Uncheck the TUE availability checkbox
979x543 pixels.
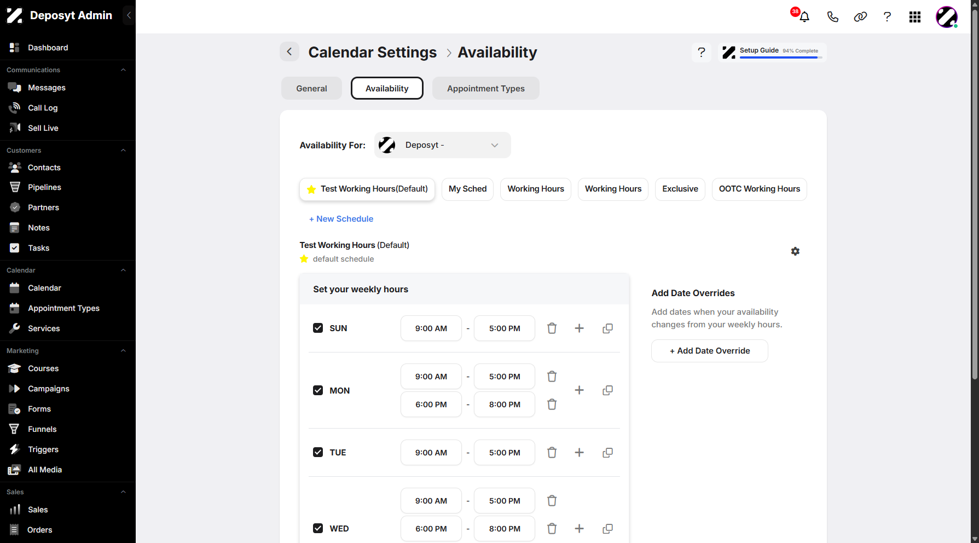pos(318,452)
